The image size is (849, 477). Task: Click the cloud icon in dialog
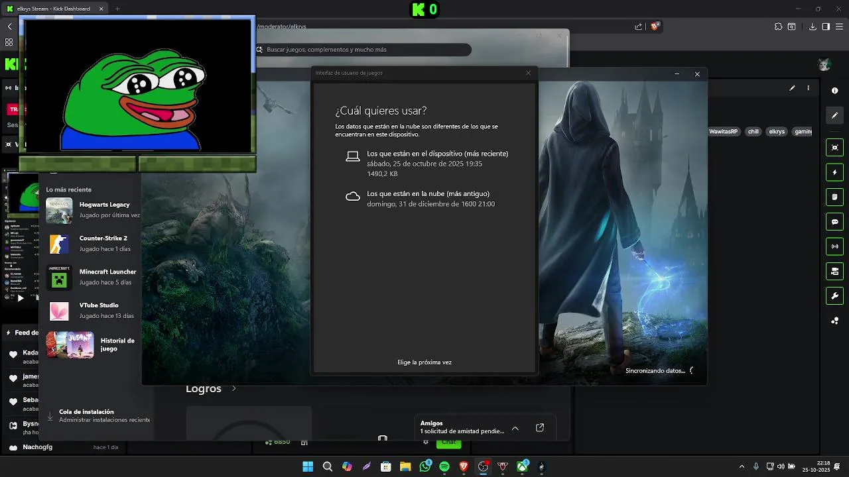[353, 197]
